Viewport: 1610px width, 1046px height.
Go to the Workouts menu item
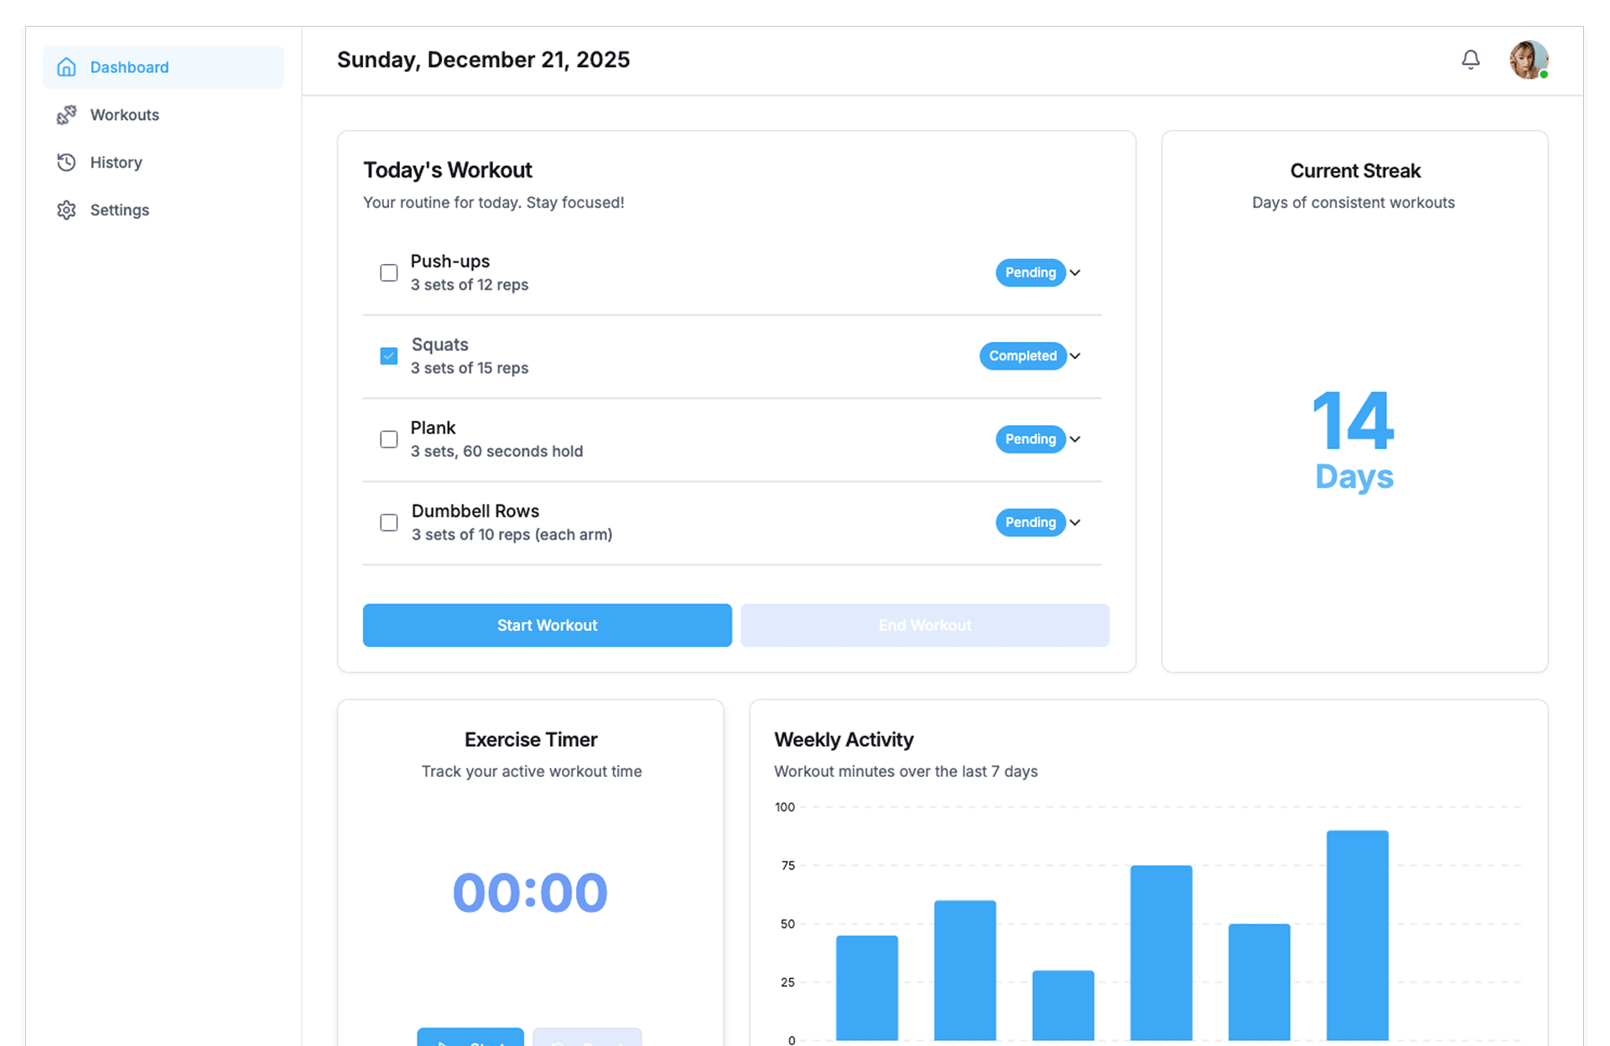point(125,115)
